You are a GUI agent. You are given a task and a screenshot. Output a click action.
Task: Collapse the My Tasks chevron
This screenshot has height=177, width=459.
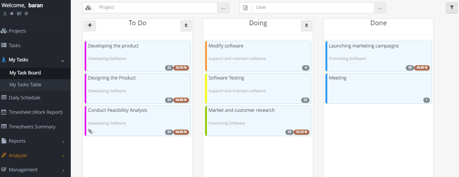point(62,60)
